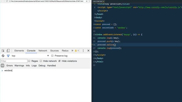The width and height of the screenshot is (182, 102).
Task: Click the console.log(pressed) line
Action: pos(109,48)
